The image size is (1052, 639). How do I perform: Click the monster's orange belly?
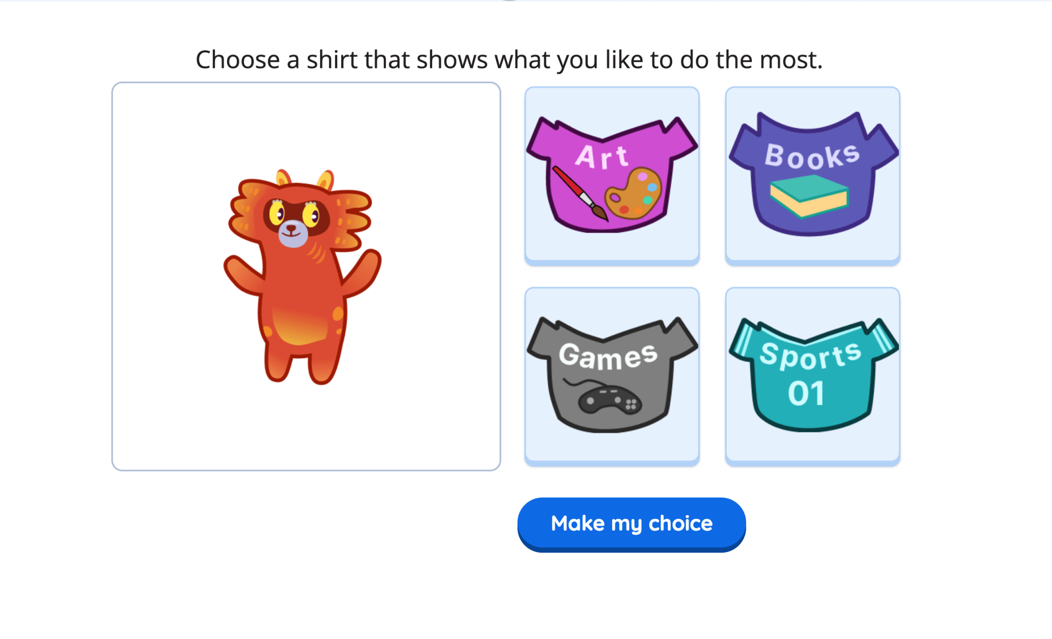[x=300, y=325]
